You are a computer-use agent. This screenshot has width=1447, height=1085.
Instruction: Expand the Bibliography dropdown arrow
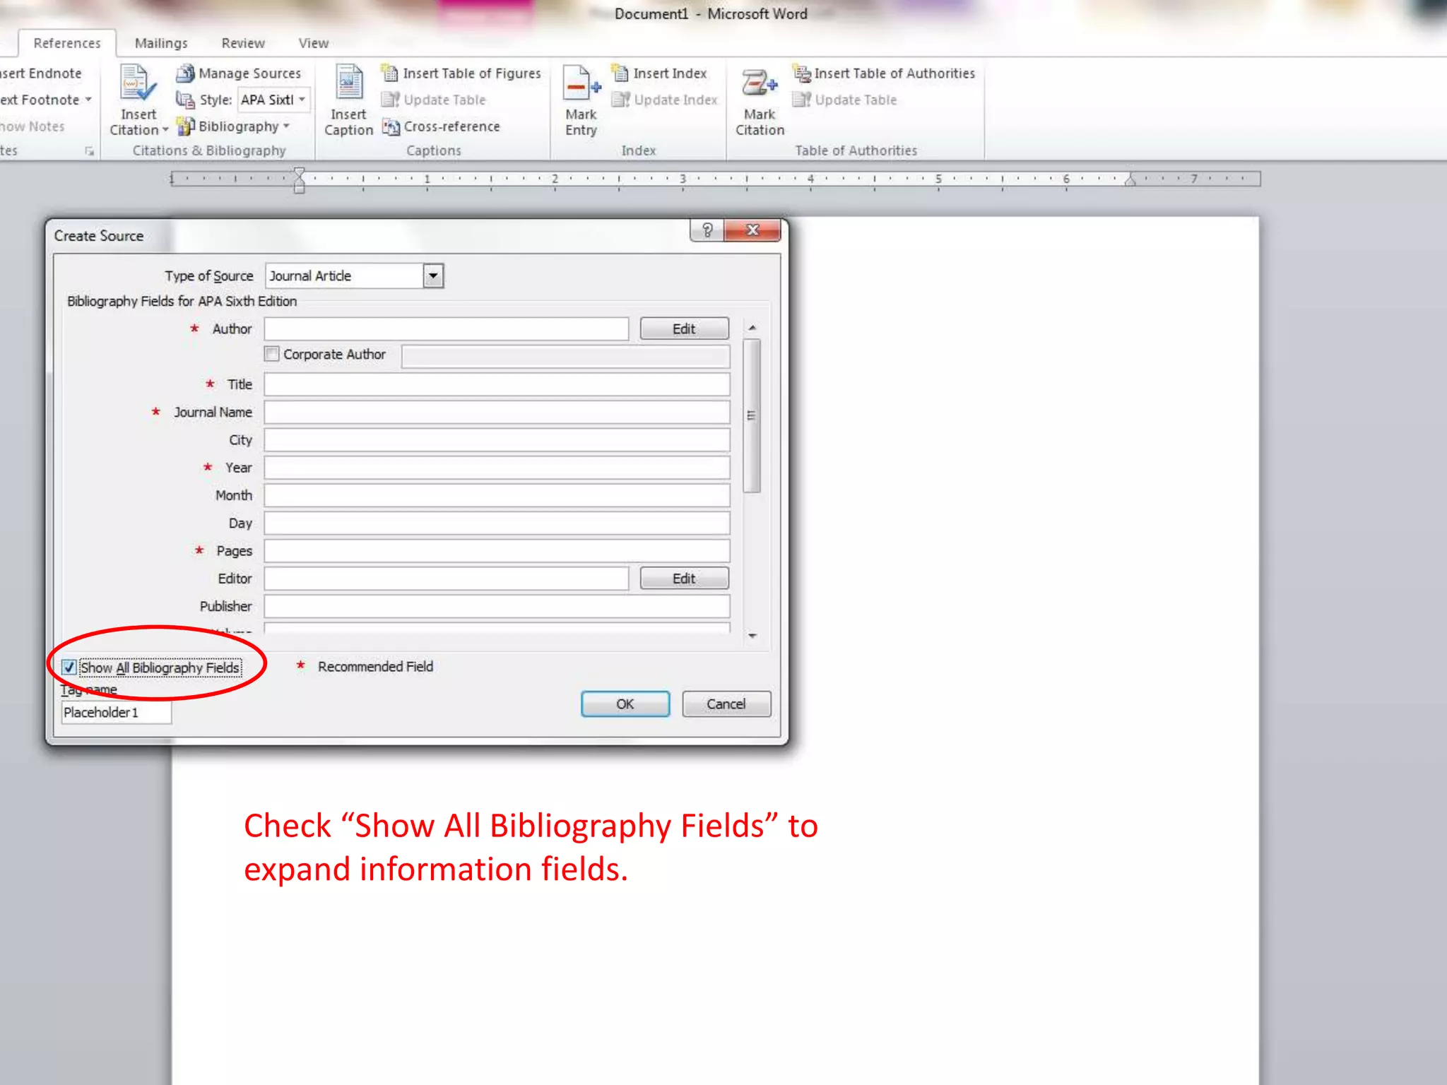point(286,126)
